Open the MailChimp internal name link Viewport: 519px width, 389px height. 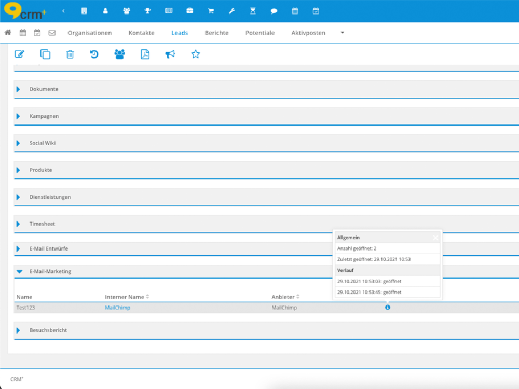117,308
